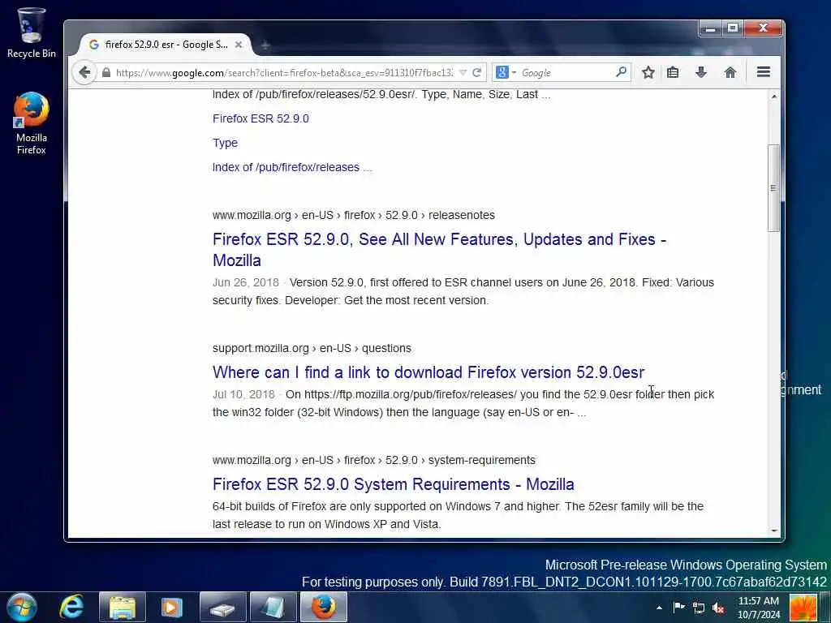This screenshot has width=831, height=623.
Task: Open Index of /pub/firefox/releases link
Action: 292,167
